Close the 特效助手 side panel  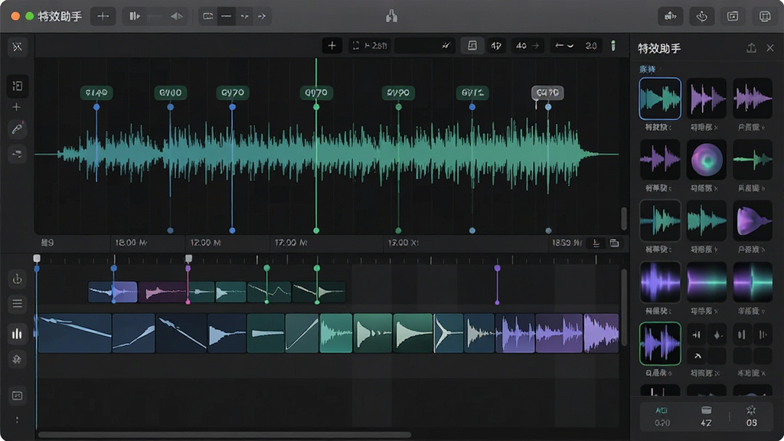[x=770, y=48]
